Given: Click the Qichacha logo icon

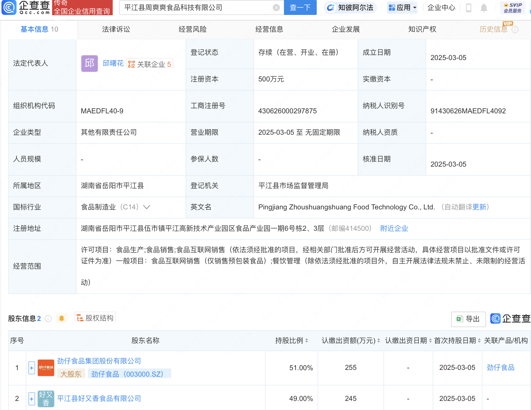Looking at the screenshot, I should click(9, 7).
